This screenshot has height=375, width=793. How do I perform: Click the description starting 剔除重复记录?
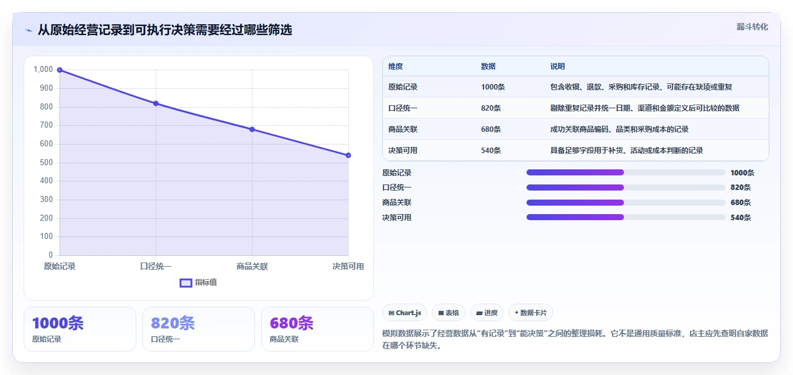pyautogui.click(x=645, y=108)
